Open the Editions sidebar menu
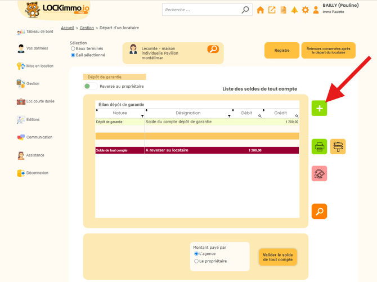The image size is (377, 282). 34,119
